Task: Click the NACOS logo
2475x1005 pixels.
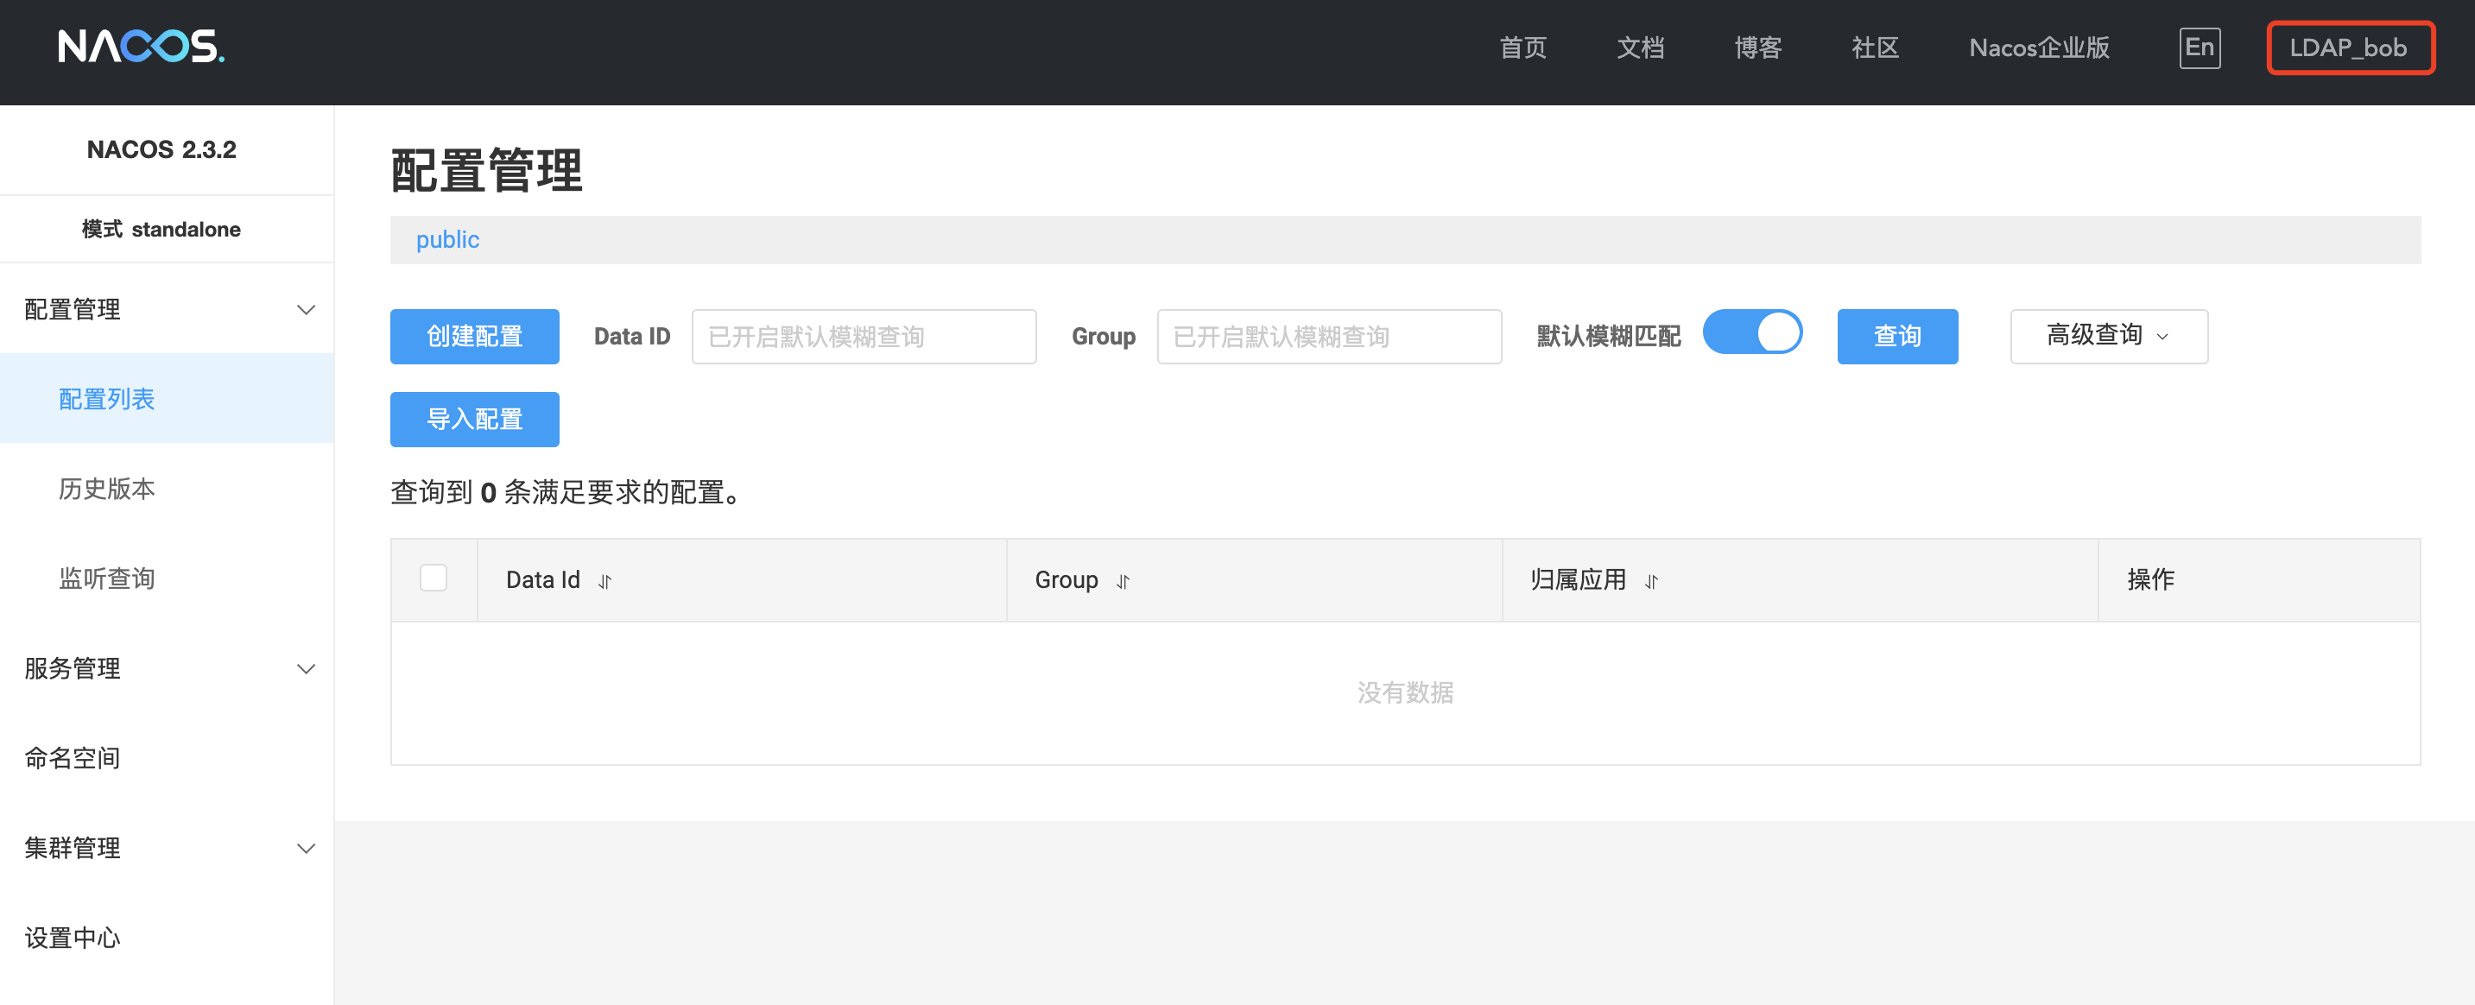Action: pos(142,46)
